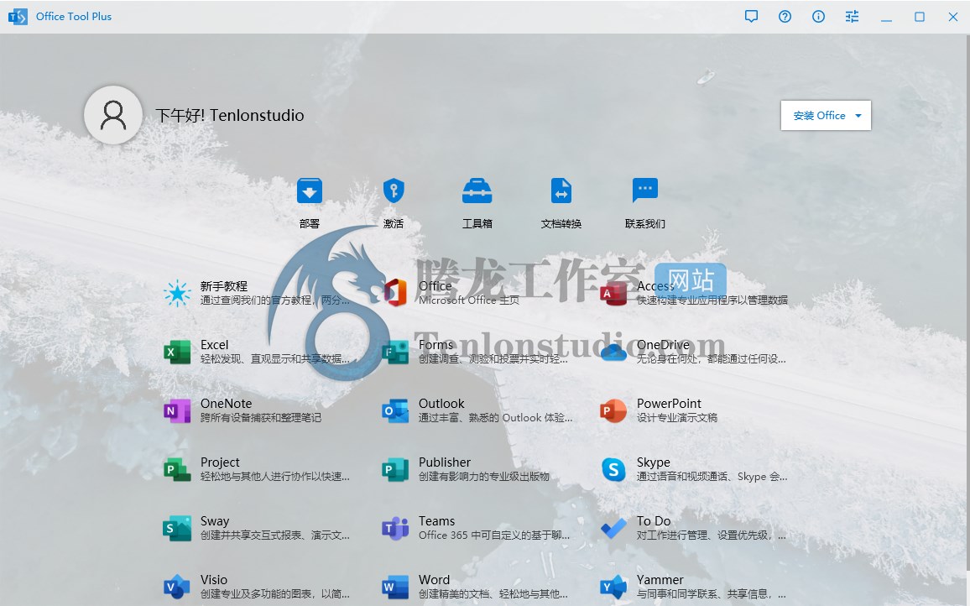The image size is (970, 606).
Task: Open the Teams title link
Action: pos(436,521)
